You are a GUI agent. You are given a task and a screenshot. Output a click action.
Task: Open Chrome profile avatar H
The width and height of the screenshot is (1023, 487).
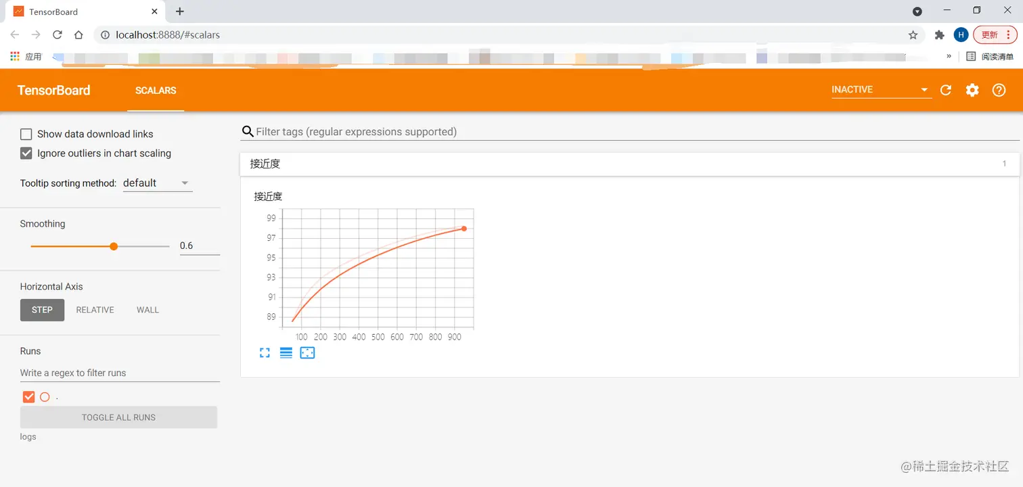pyautogui.click(x=961, y=34)
